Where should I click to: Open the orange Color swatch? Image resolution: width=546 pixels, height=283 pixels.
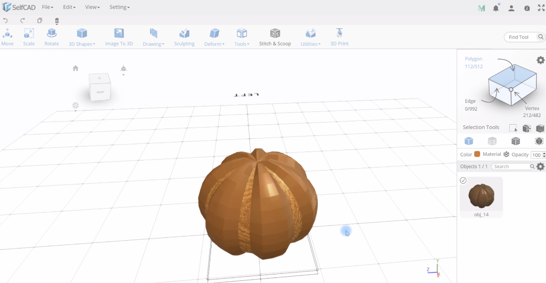pyautogui.click(x=477, y=154)
